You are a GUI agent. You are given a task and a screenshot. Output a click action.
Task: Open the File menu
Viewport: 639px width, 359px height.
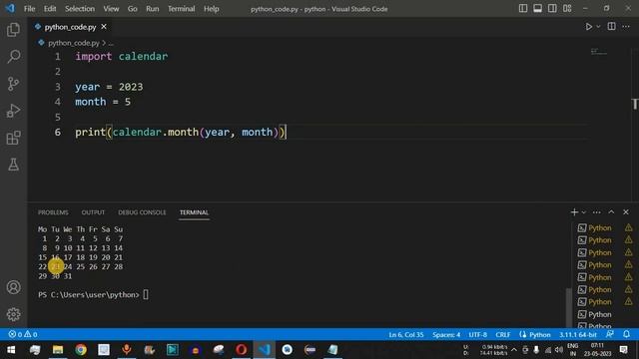coord(29,9)
